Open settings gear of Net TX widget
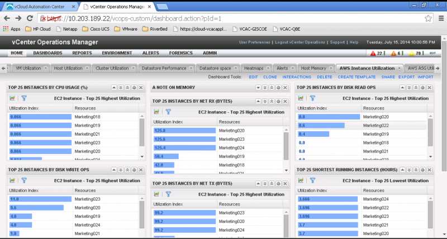The image size is (447, 239). pos(278,184)
